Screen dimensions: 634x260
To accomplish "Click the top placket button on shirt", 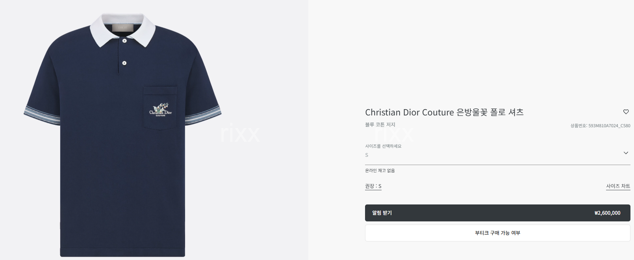I will pos(124,41).
